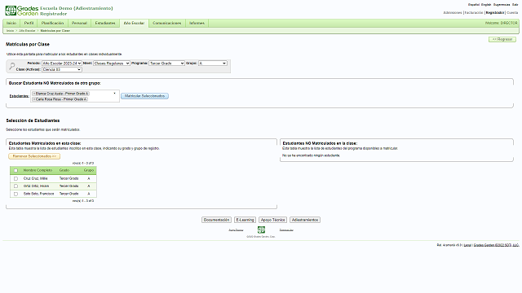Select the Año Escolar tab
This screenshot has height=293, width=522.
click(134, 23)
